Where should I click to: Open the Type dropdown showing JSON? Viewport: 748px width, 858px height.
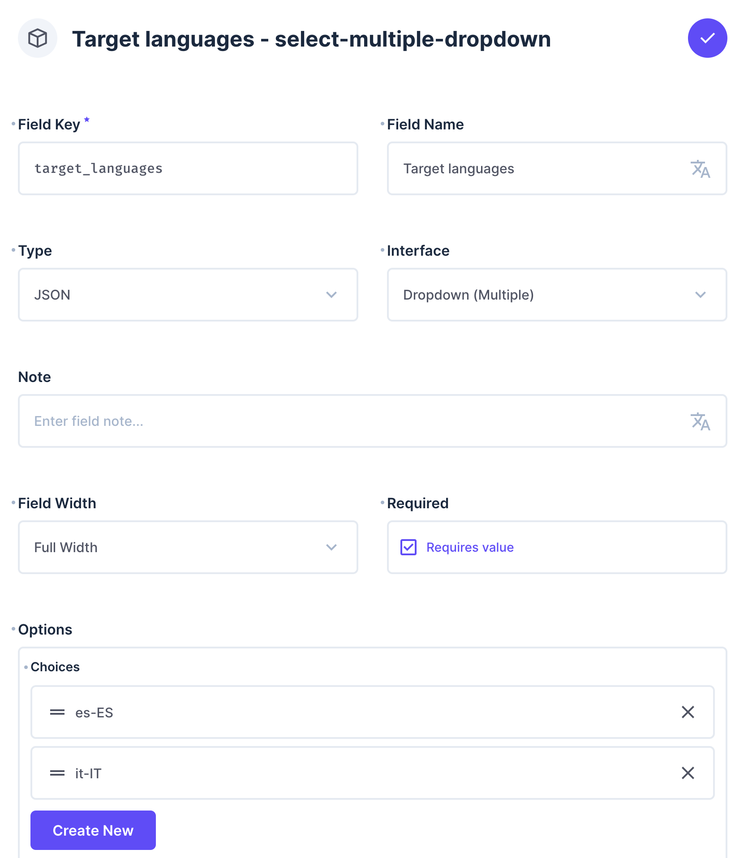pyautogui.click(x=188, y=295)
